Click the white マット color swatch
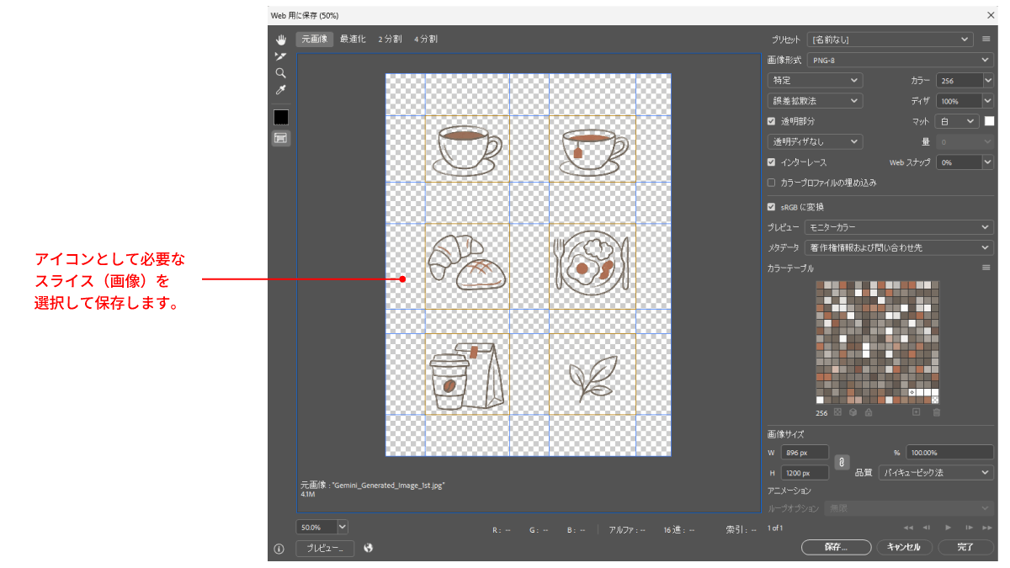1010x568 pixels. (990, 121)
